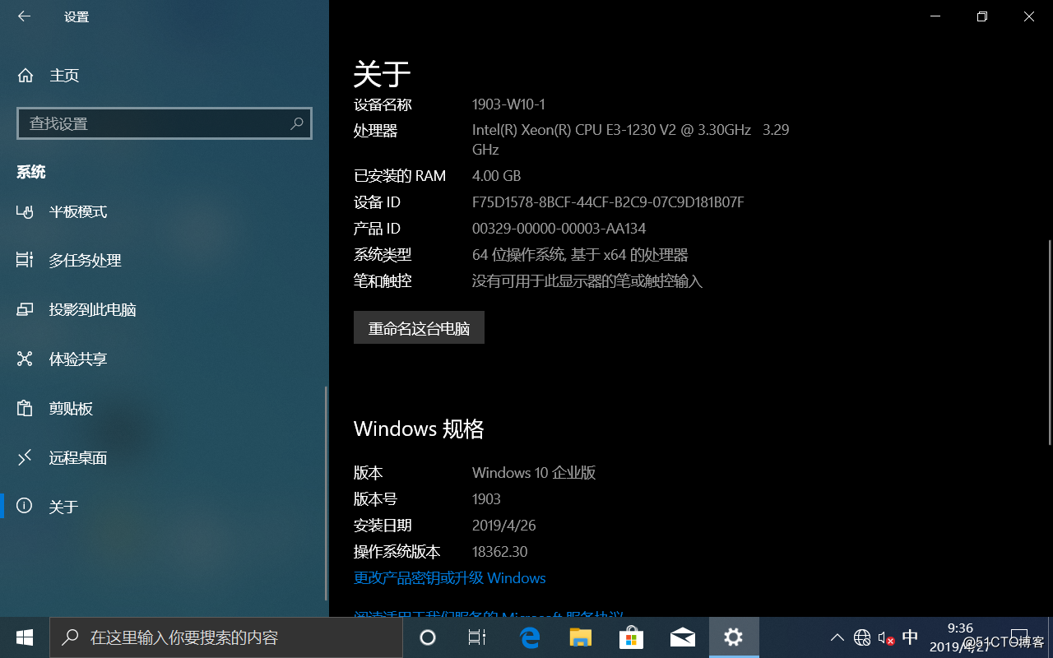Click the 远程桌面 remote desktop icon
This screenshot has width=1053, height=658.
tap(25, 457)
